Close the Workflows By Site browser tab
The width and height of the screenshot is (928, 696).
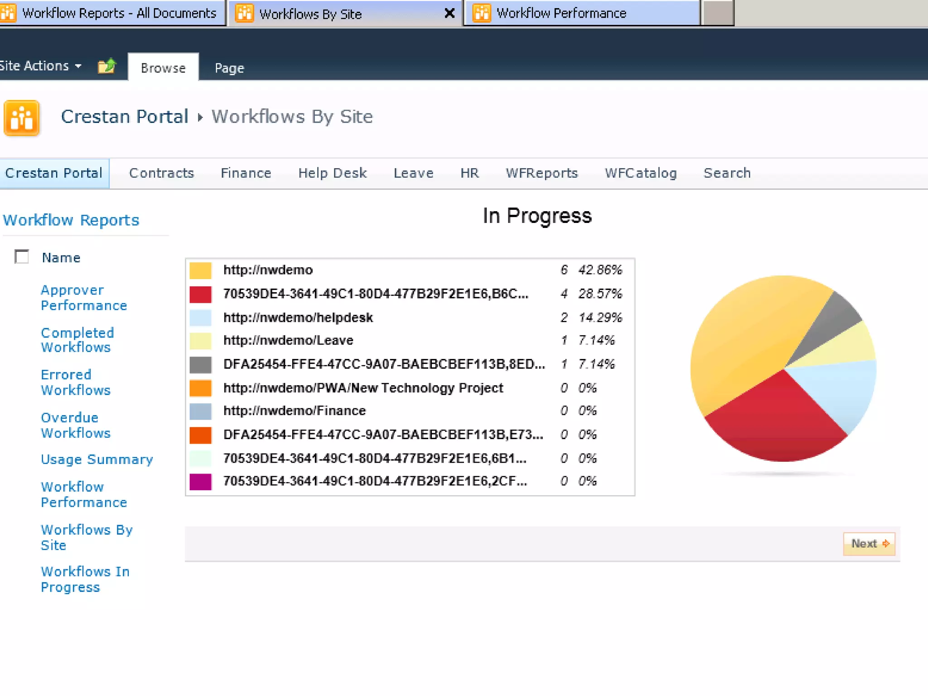pos(449,13)
